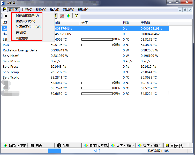Open the 文件(F) menu
Viewport: 195px width, 155px height.
[13, 10]
